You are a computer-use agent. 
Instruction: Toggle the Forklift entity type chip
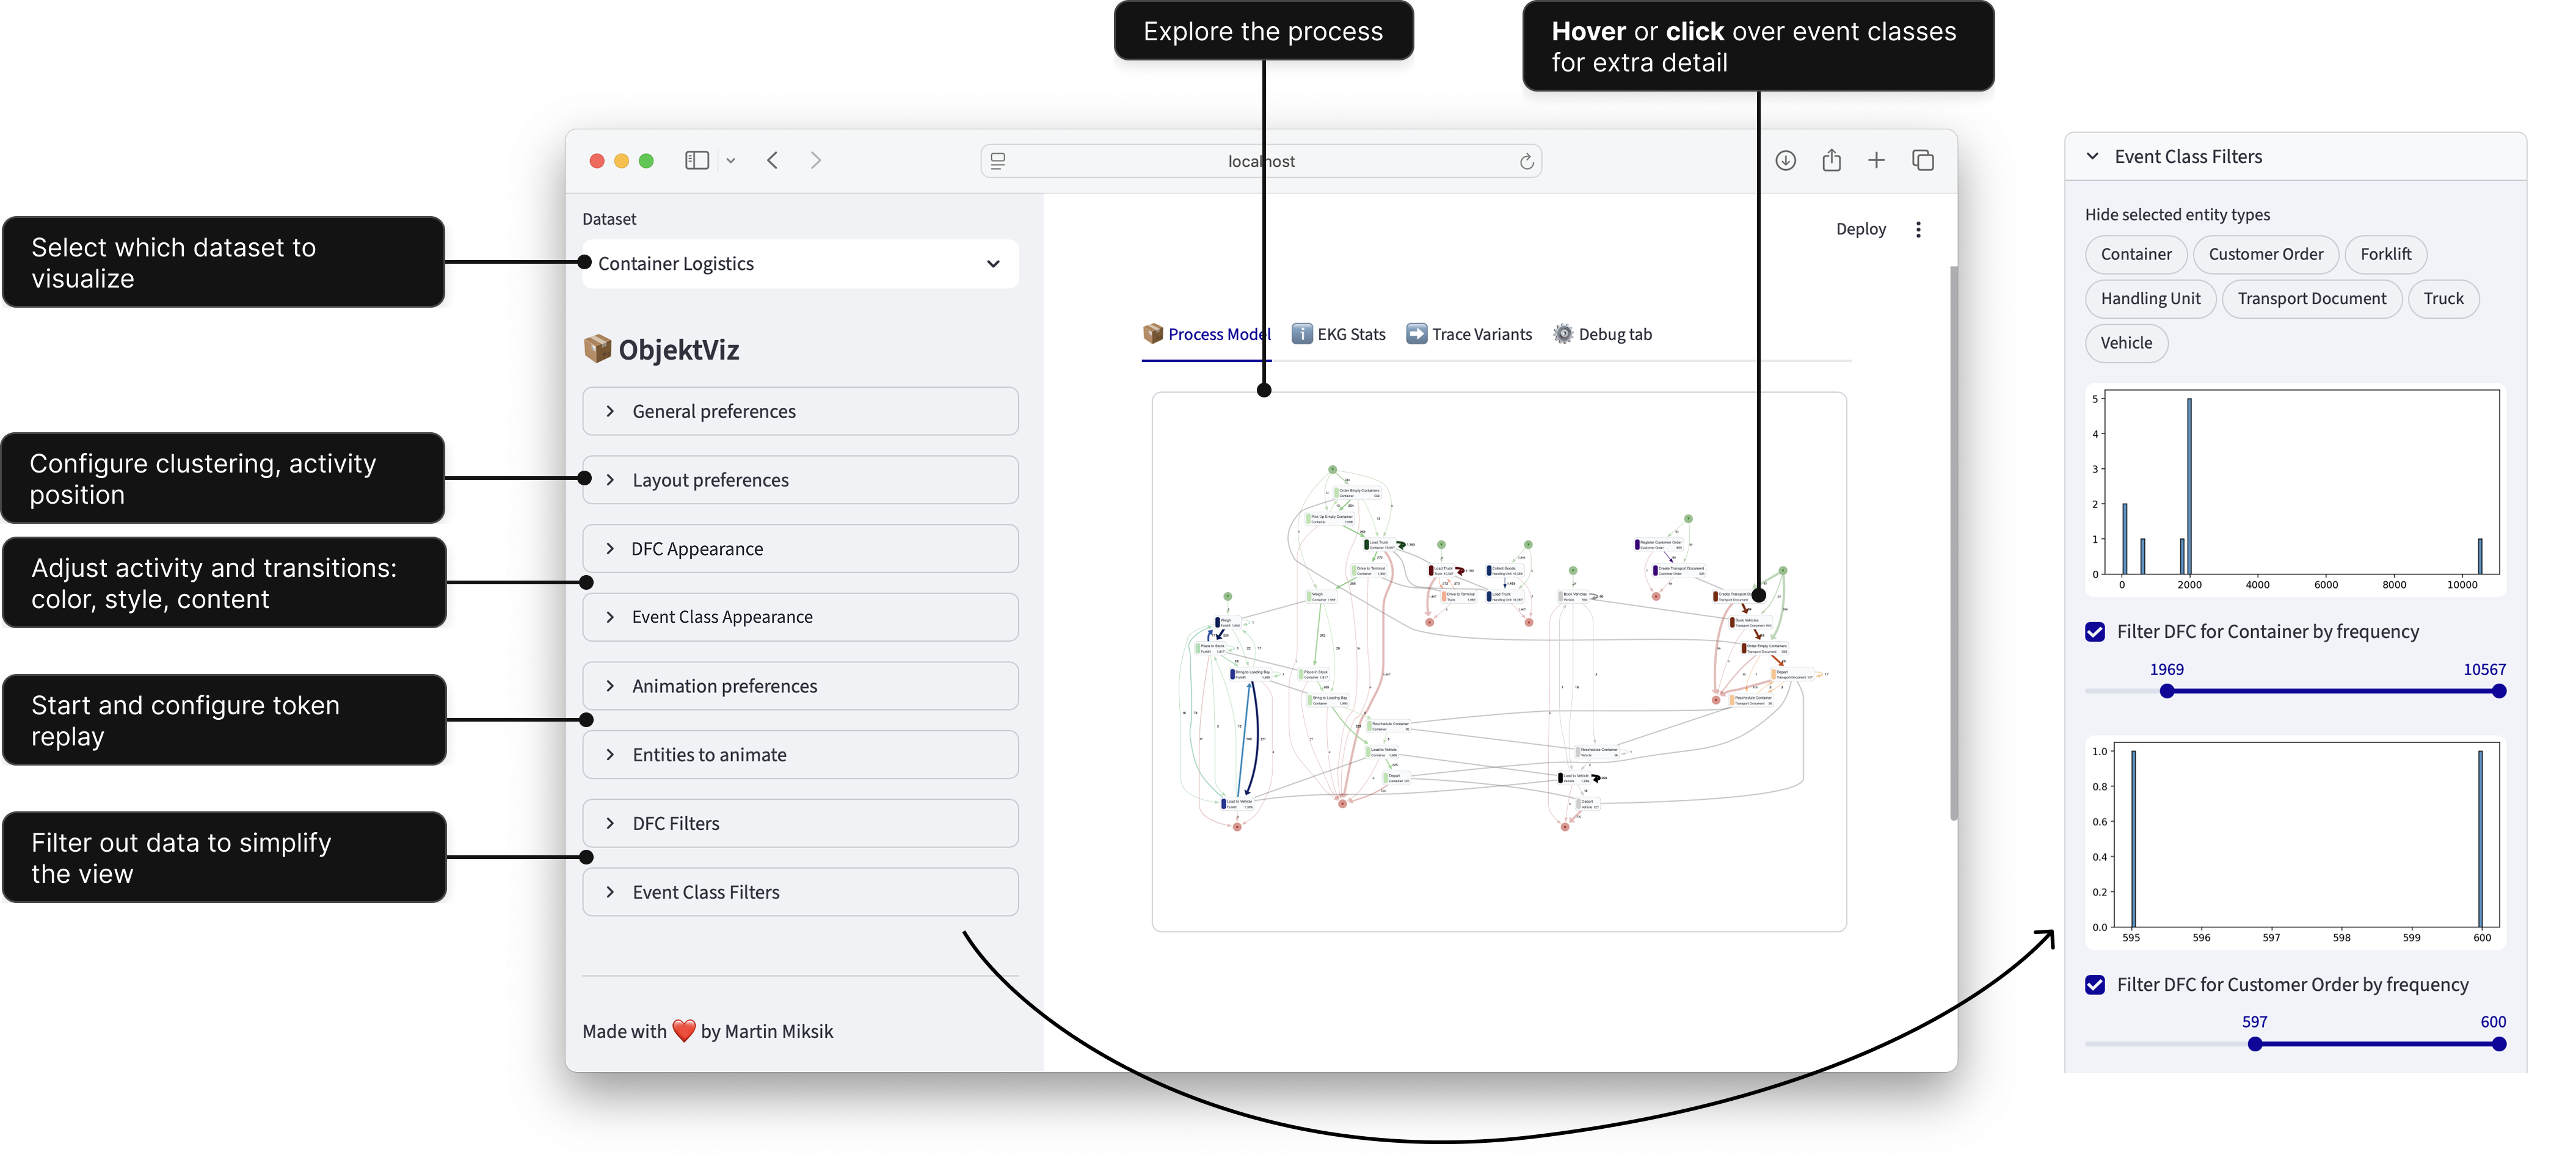(x=2385, y=254)
